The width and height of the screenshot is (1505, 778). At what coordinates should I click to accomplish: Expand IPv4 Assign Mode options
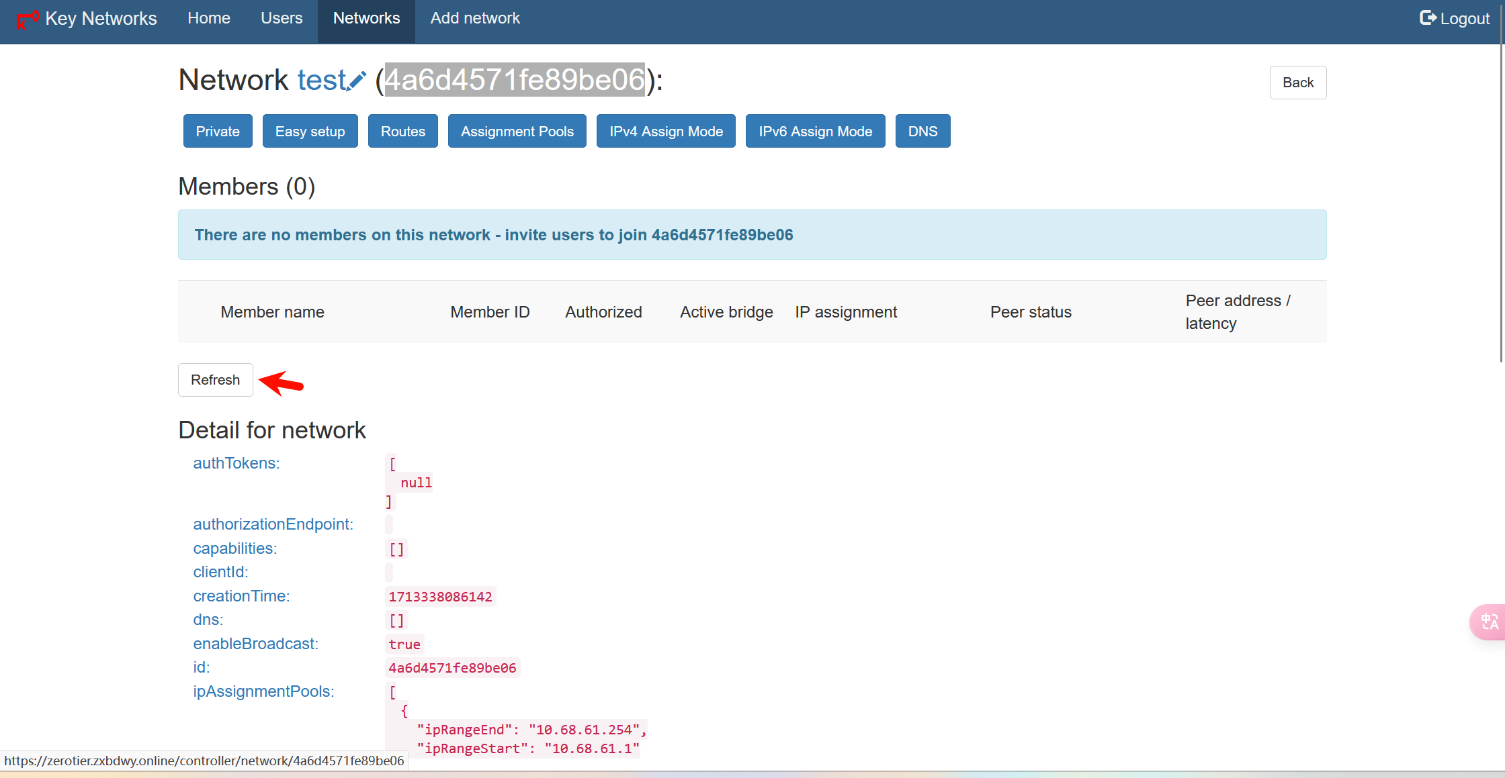666,132
